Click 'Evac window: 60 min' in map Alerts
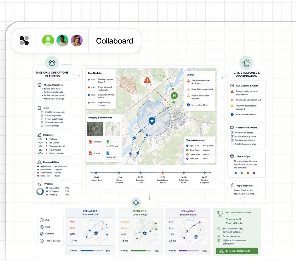 pyautogui.click(x=200, y=105)
